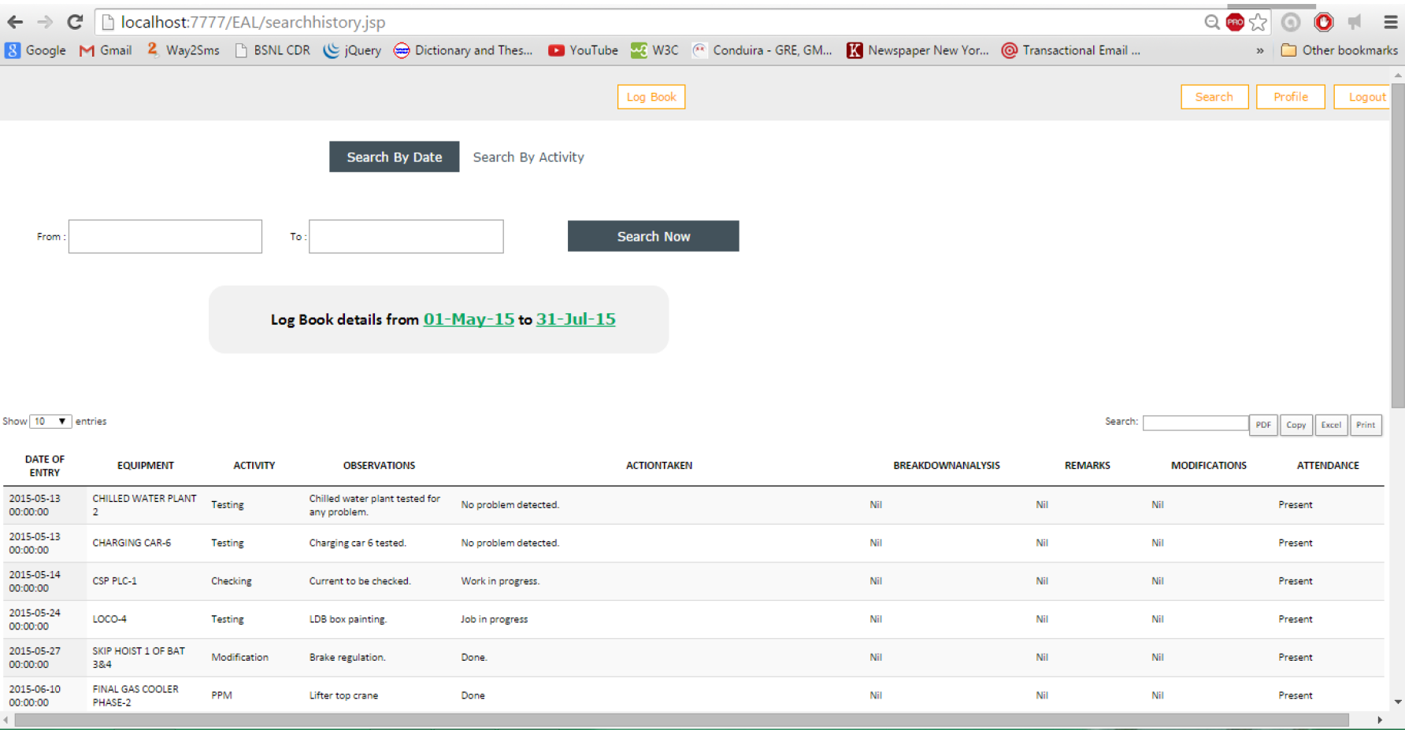Reload the current page

(x=75, y=21)
